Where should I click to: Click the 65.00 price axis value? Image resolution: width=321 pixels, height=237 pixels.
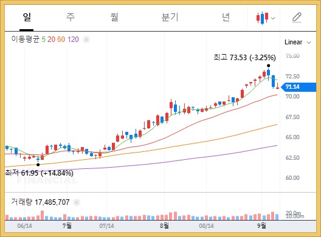(292, 137)
